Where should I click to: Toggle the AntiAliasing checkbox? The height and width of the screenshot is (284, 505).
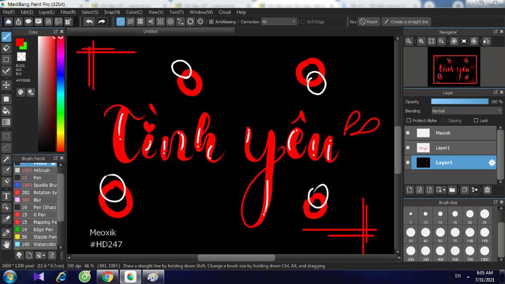(x=211, y=22)
